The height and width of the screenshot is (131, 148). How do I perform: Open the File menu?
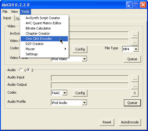click(x=5, y=12)
